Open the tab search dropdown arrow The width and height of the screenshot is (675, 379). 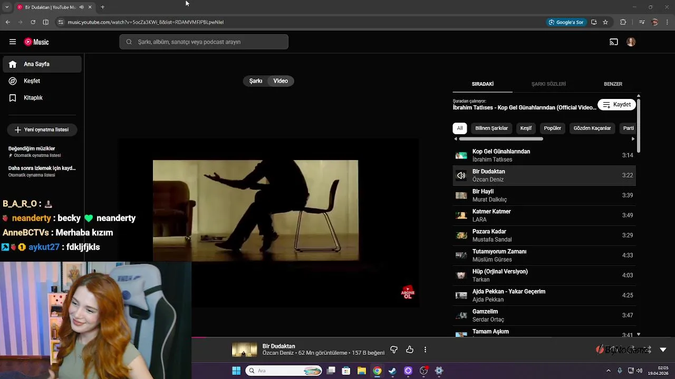point(7,7)
